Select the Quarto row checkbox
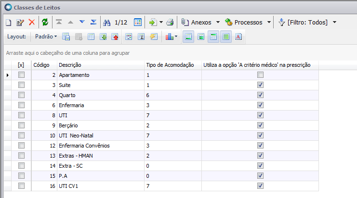This screenshot has height=198, width=357. [x=21, y=95]
